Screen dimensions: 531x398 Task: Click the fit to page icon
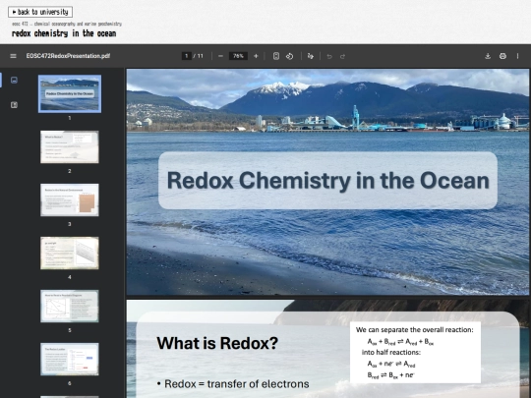276,56
